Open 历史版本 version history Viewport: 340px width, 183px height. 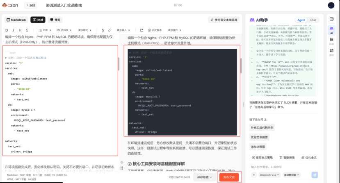pyautogui.click(x=155, y=30)
